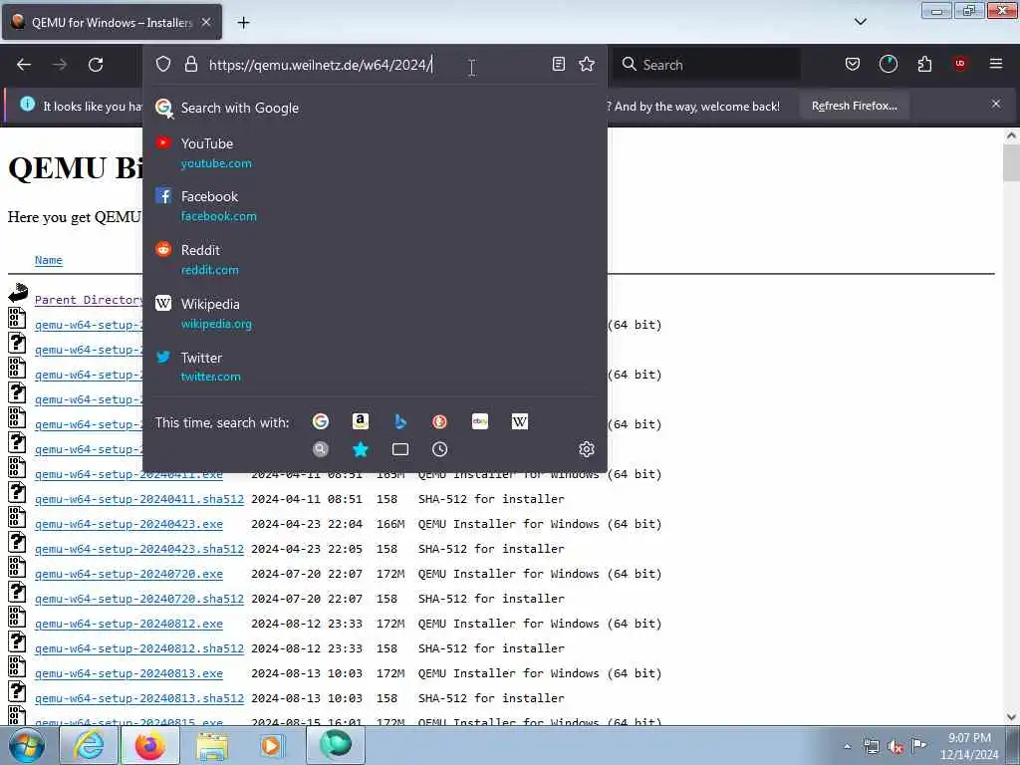
Task: Open the Firefox hamburger menu
Action: coord(996,64)
